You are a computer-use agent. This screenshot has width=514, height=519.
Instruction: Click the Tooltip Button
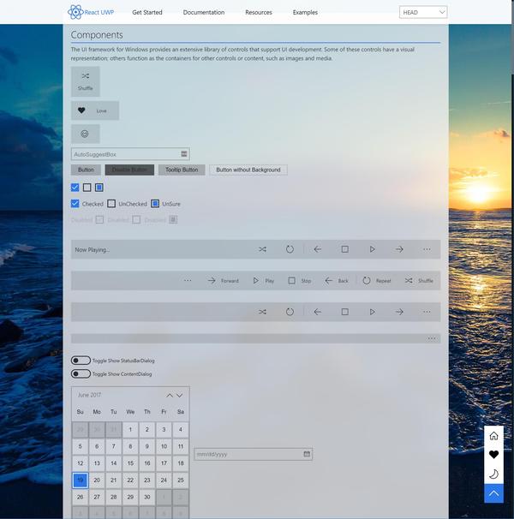tap(182, 170)
